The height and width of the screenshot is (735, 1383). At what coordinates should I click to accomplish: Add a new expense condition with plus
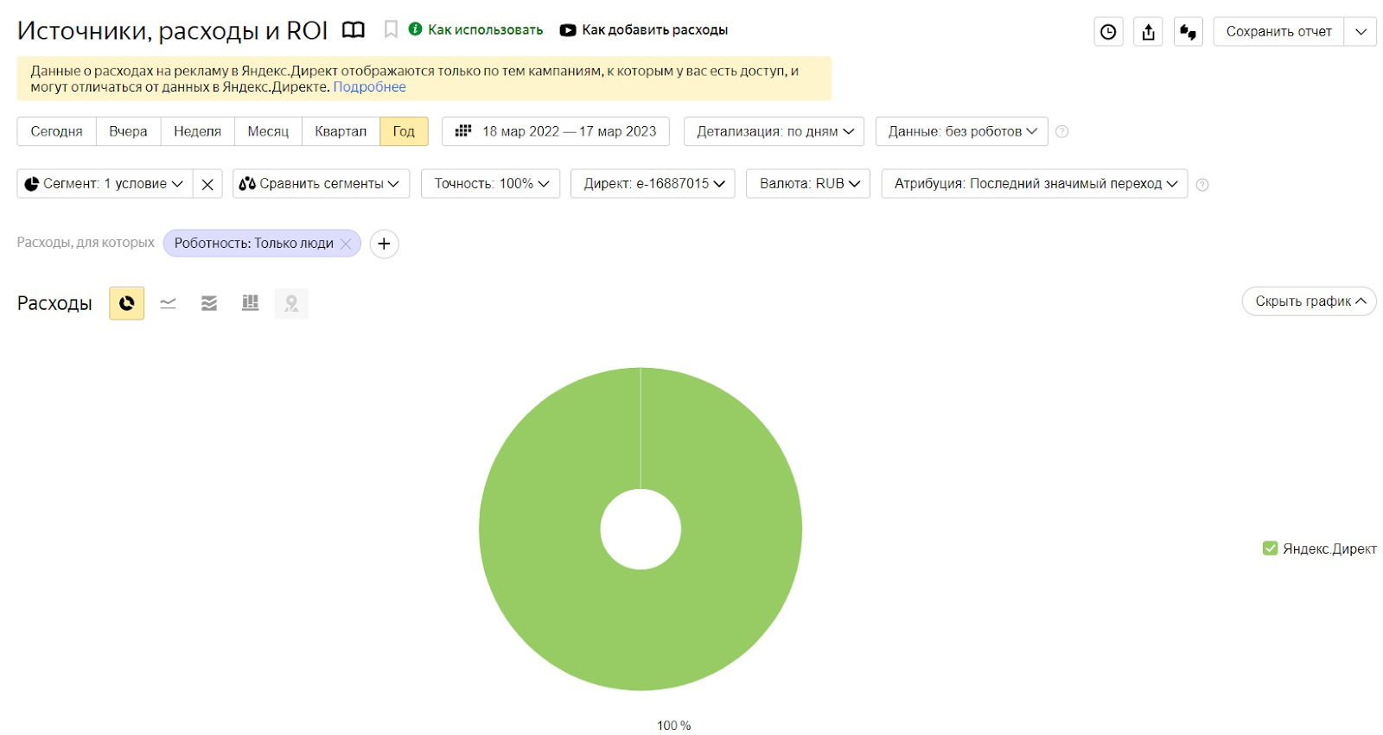pyautogui.click(x=385, y=244)
